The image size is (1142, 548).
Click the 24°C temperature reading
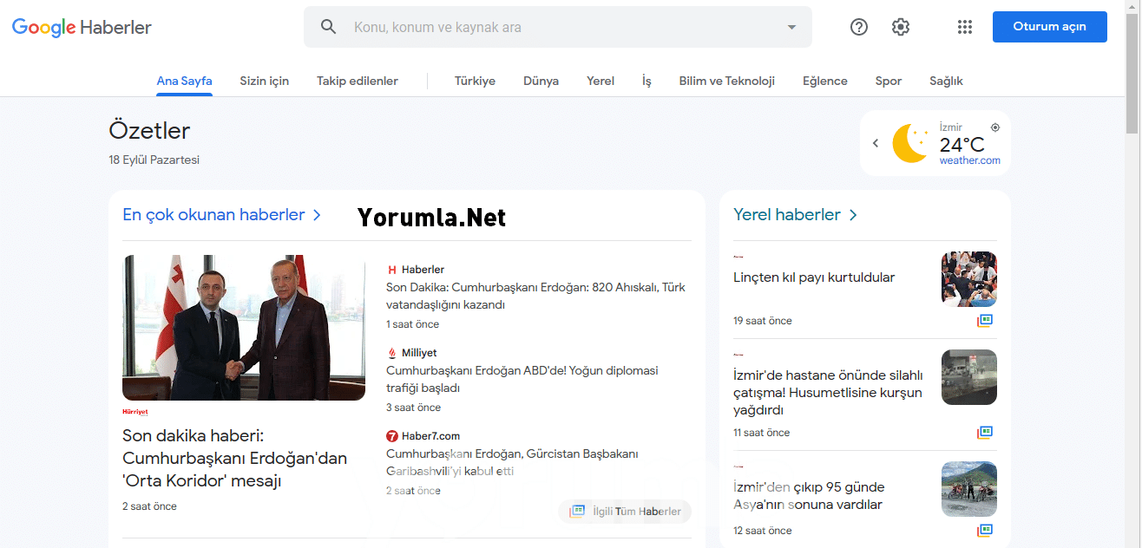962,145
